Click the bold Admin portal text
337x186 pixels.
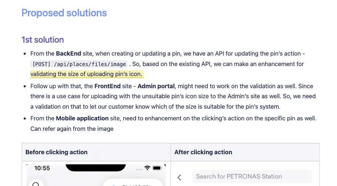(x=156, y=86)
